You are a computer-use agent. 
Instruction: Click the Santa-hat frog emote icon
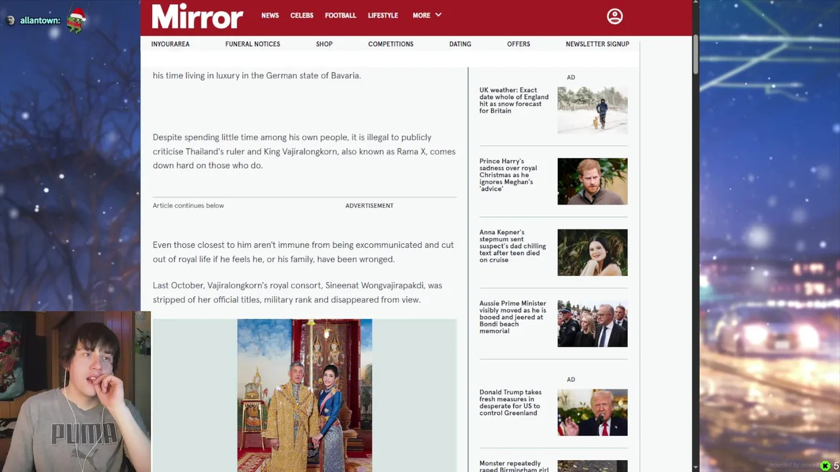click(77, 21)
